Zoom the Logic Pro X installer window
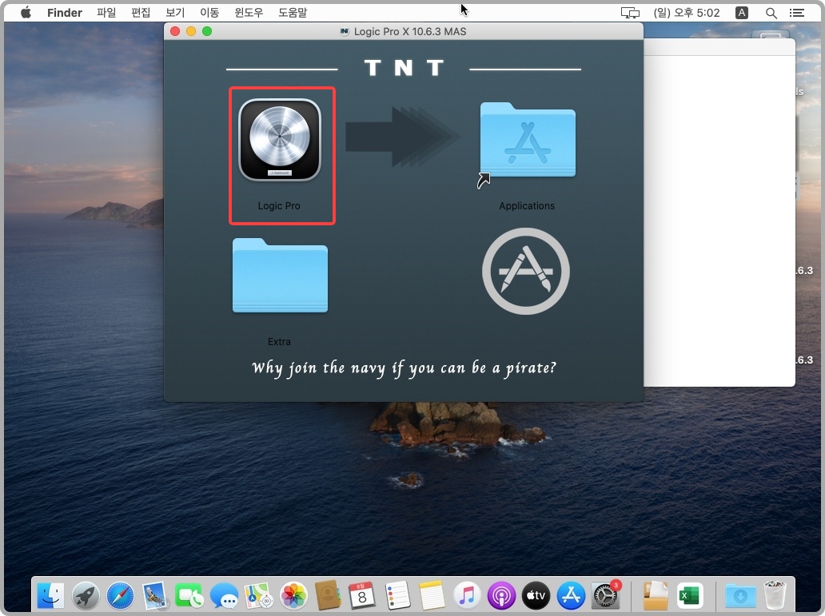The height and width of the screenshot is (616, 825). (x=207, y=32)
